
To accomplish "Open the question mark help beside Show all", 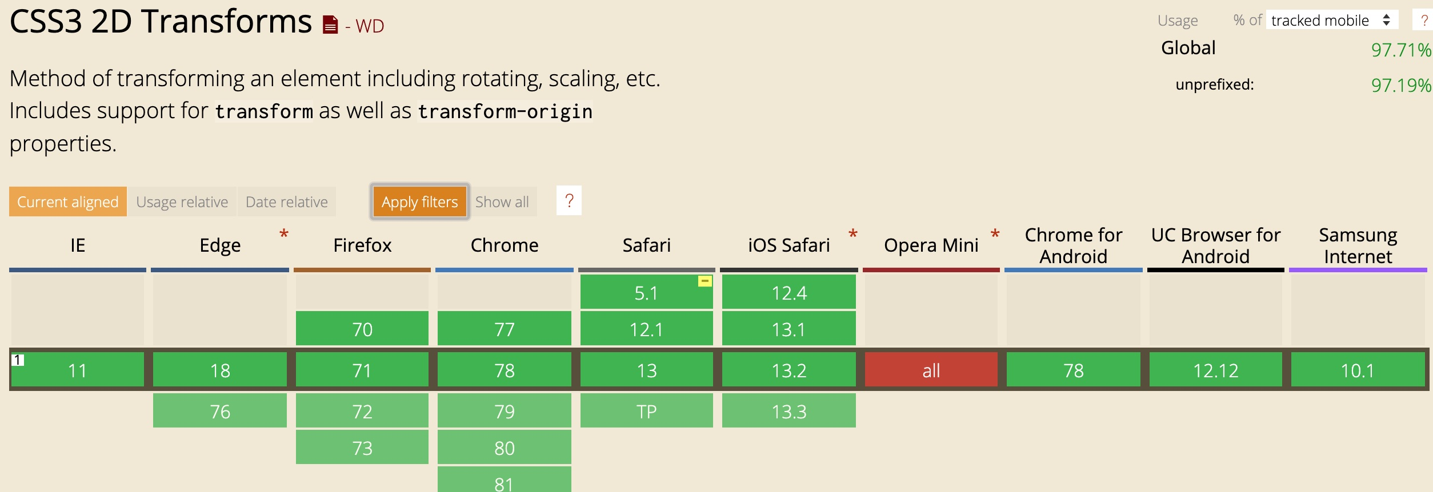I will point(569,201).
